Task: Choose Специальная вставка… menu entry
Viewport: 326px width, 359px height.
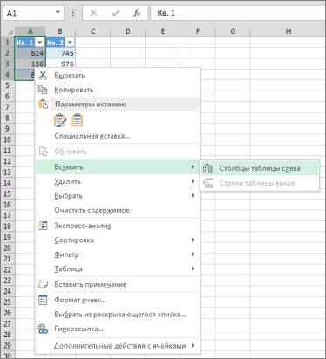Action: coord(118,136)
